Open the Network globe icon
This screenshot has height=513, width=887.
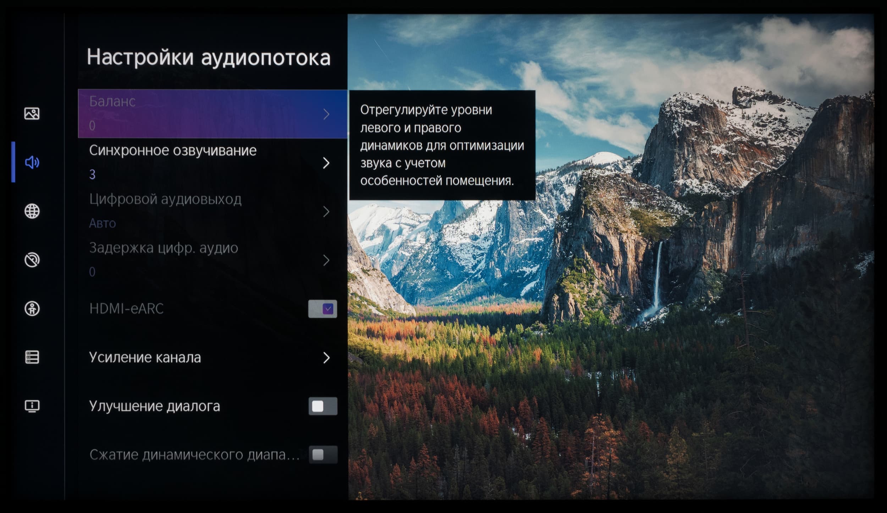[32, 211]
